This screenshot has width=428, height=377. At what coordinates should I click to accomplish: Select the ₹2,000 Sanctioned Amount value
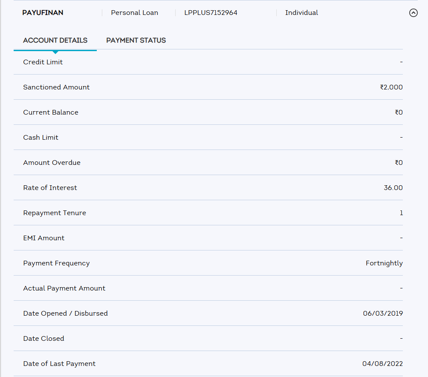[391, 87]
